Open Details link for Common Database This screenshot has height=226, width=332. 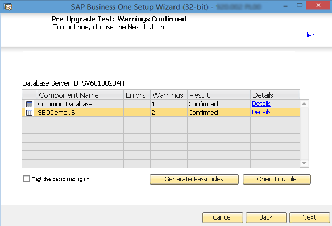[x=261, y=104]
